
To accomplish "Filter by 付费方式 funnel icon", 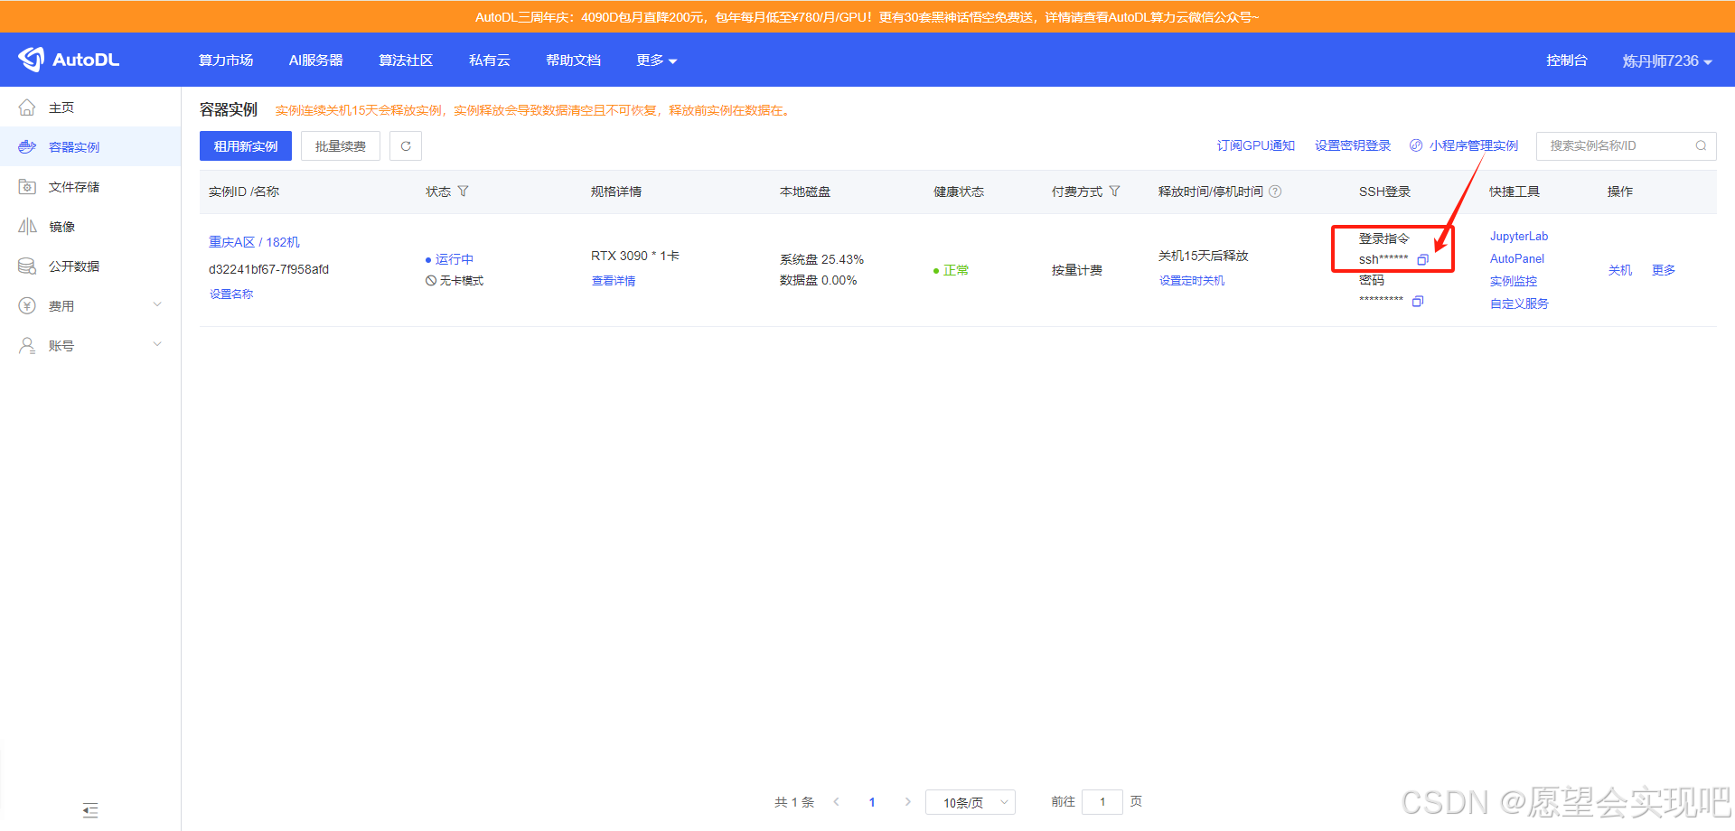I will coord(1115,191).
